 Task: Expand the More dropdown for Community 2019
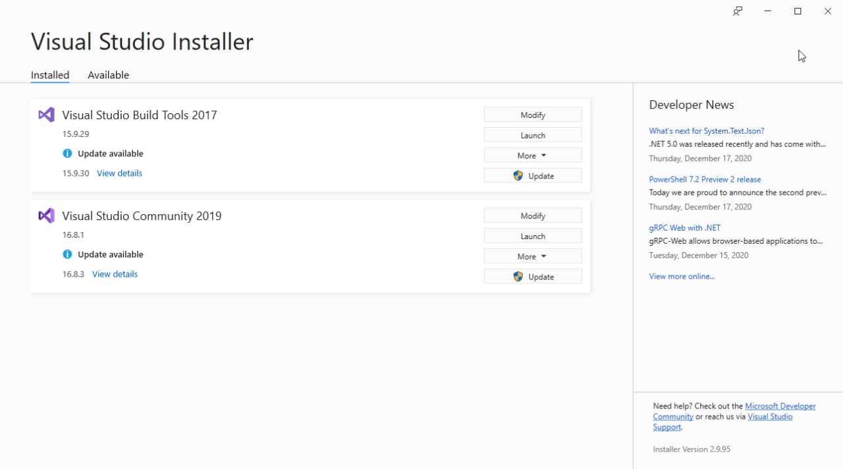[x=533, y=256]
